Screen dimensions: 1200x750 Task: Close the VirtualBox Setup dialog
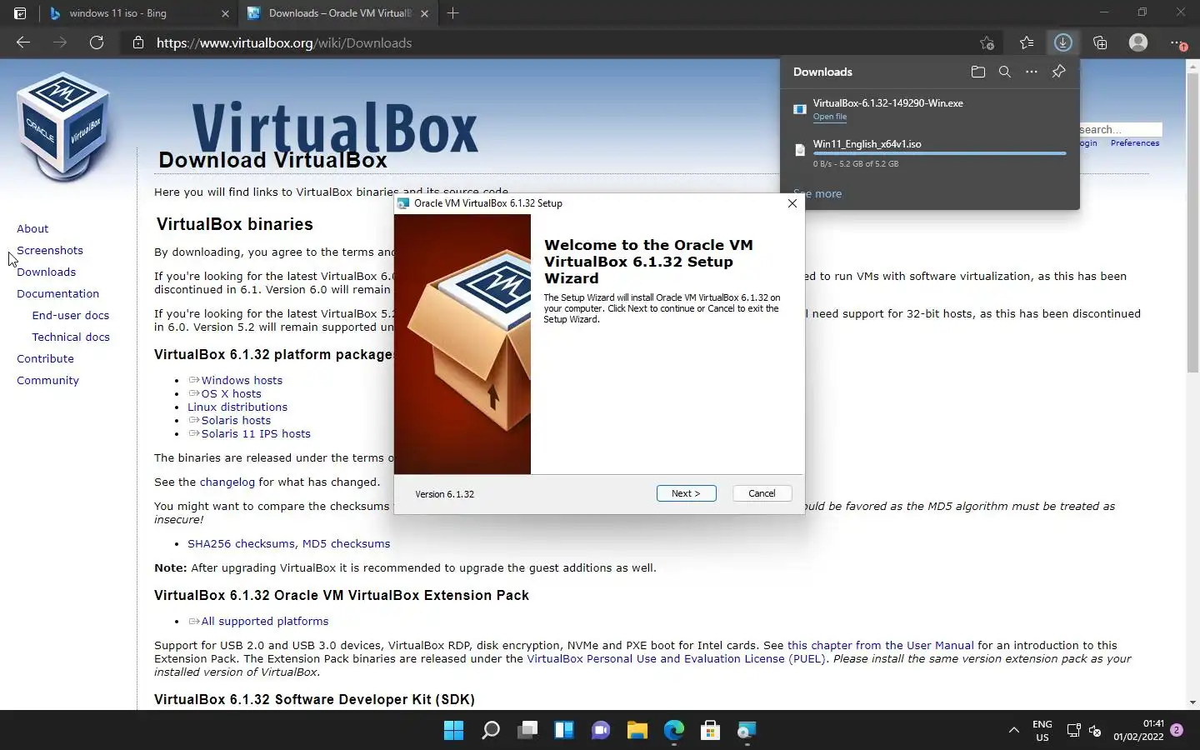coord(792,203)
